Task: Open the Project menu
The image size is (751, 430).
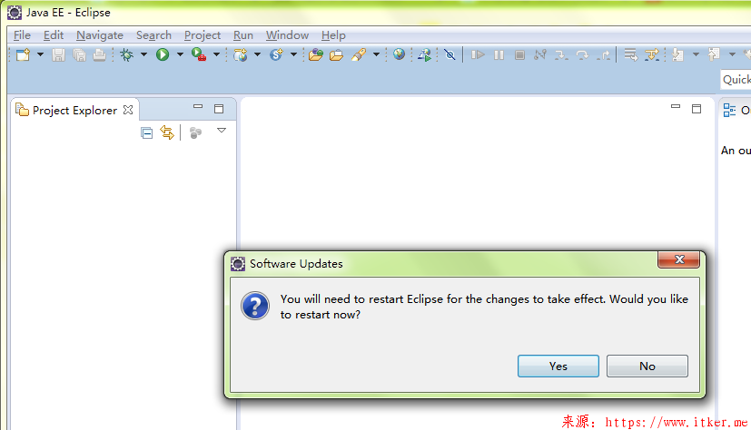Action: (203, 35)
